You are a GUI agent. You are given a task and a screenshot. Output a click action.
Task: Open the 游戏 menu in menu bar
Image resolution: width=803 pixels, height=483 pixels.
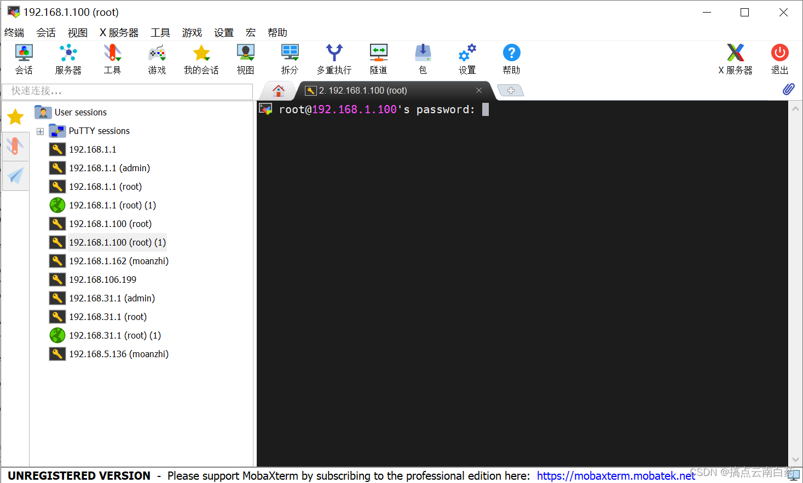tap(192, 33)
